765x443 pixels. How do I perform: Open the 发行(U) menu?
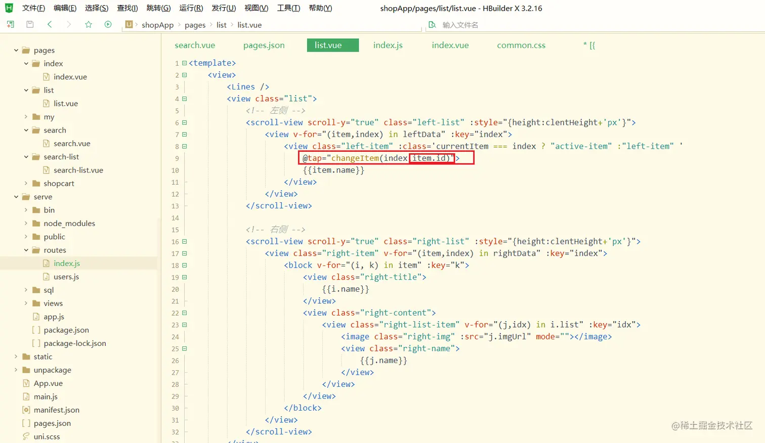[x=224, y=8]
